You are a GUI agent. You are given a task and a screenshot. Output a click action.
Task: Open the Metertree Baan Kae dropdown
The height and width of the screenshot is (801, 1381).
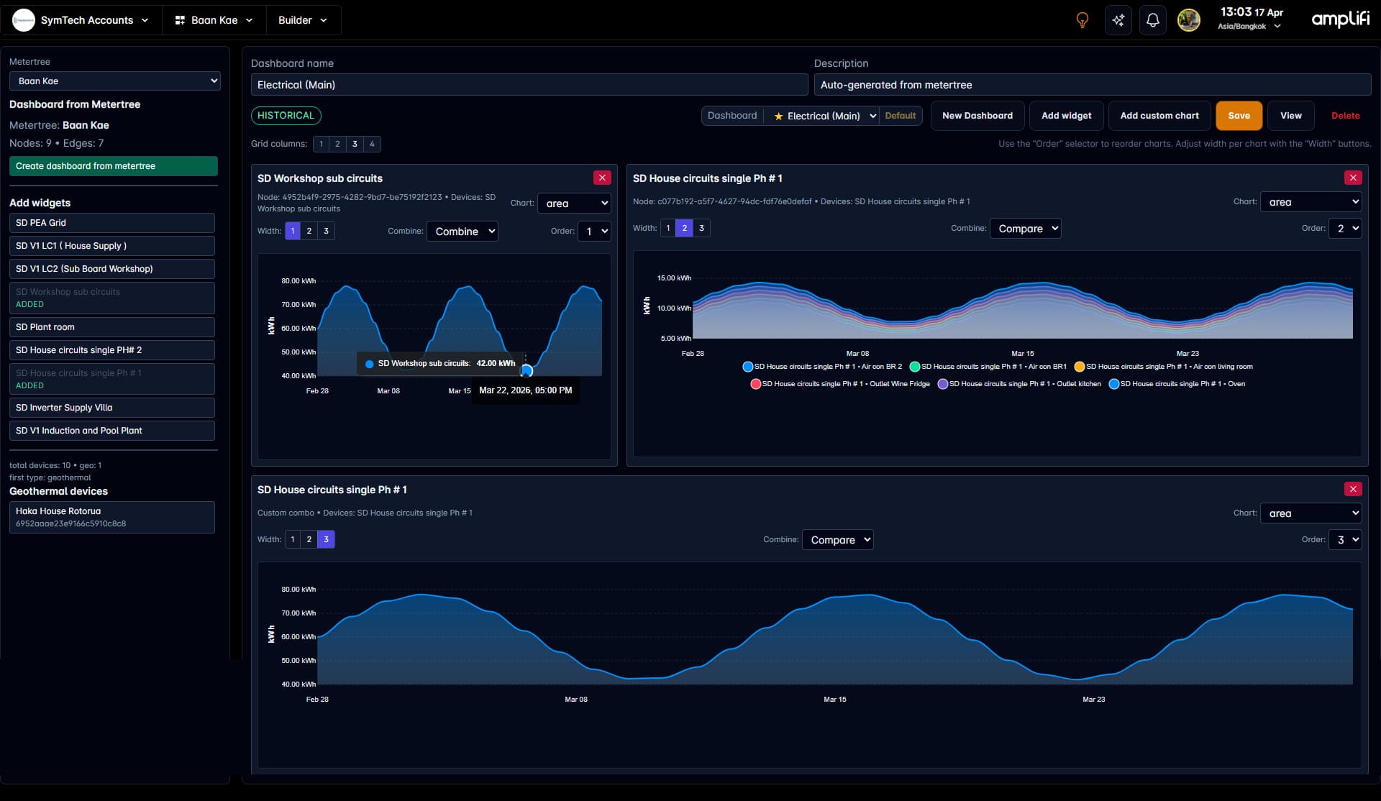[114, 81]
